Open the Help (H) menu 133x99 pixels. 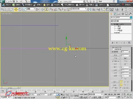click(126, 5)
